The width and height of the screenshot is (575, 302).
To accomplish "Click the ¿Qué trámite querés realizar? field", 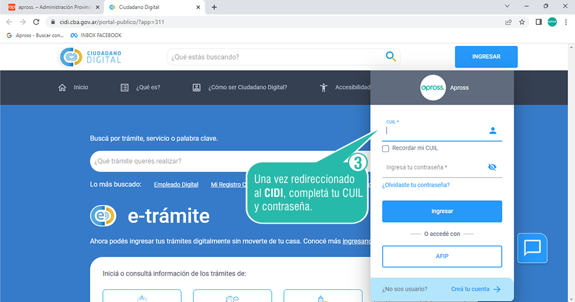I will coord(229,161).
